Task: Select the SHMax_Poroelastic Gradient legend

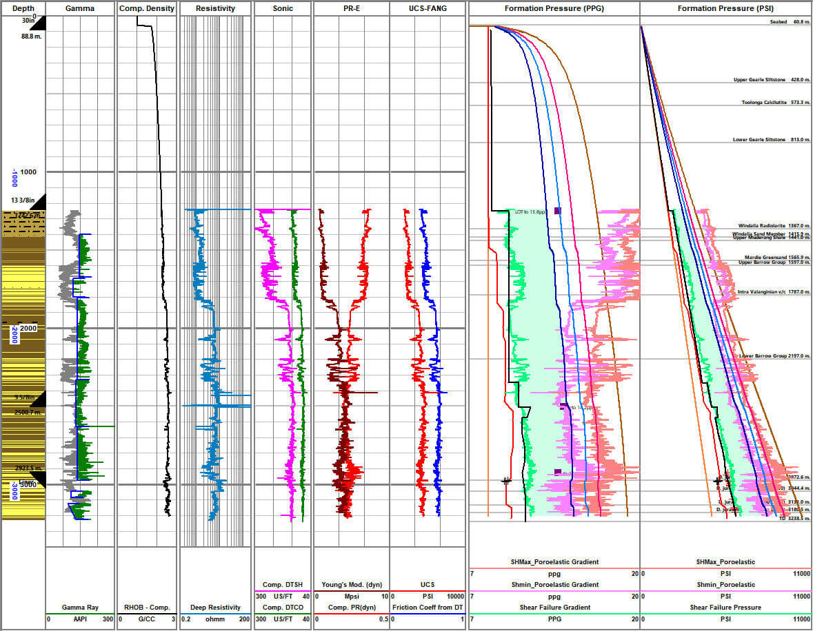Action: pos(554,561)
